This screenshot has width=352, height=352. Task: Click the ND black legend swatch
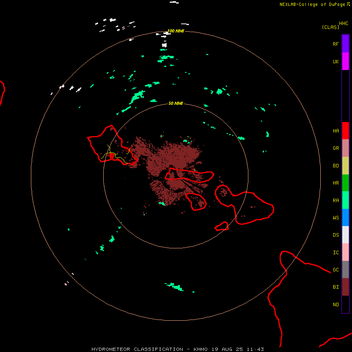click(345, 304)
